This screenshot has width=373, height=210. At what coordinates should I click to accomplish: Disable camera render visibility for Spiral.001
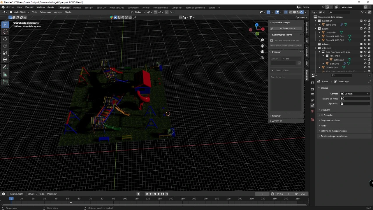click(369, 25)
